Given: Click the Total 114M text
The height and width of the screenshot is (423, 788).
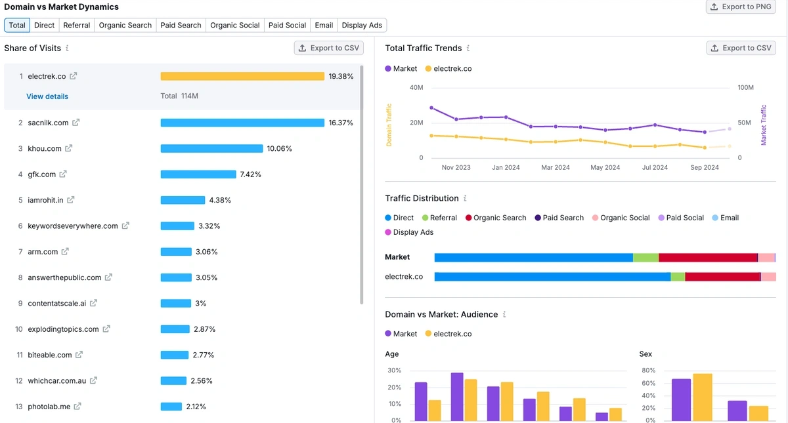Looking at the screenshot, I should [179, 96].
